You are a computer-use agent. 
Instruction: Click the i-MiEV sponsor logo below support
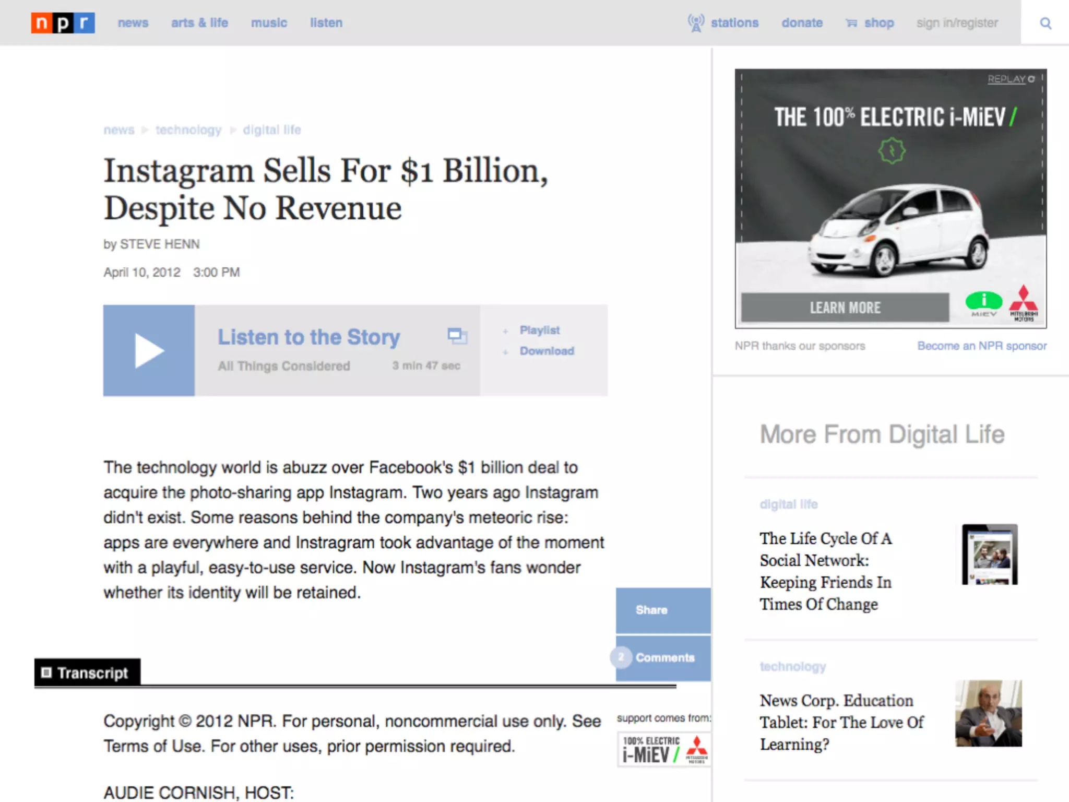coord(664,750)
